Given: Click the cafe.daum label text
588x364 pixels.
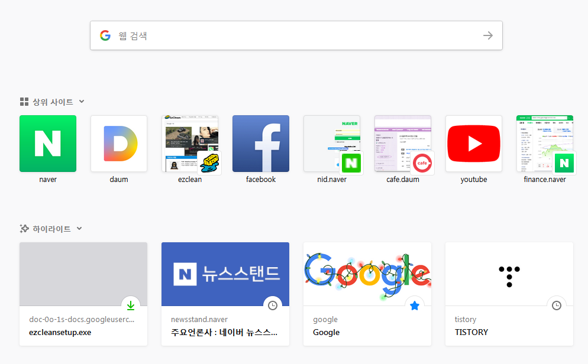Looking at the screenshot, I should [403, 180].
